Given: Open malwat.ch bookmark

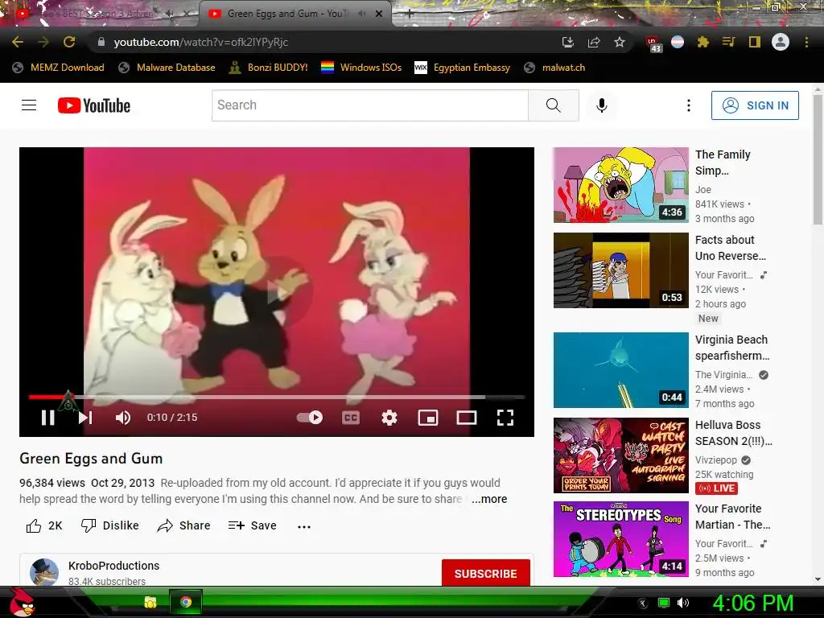Looking at the screenshot, I should click(x=555, y=68).
